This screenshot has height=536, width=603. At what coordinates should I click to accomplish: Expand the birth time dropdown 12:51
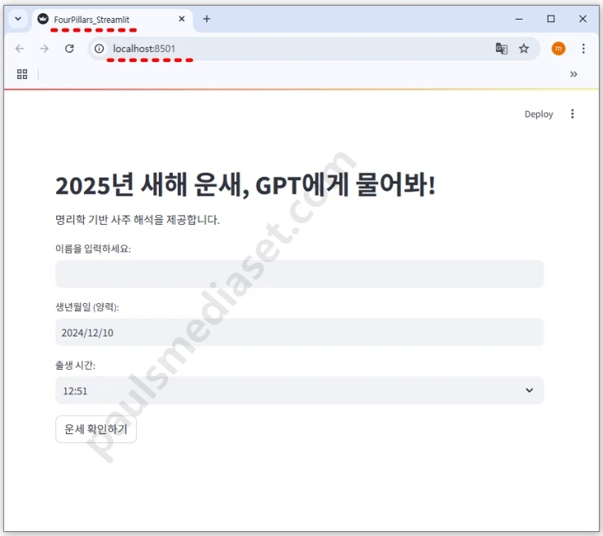[x=300, y=391]
